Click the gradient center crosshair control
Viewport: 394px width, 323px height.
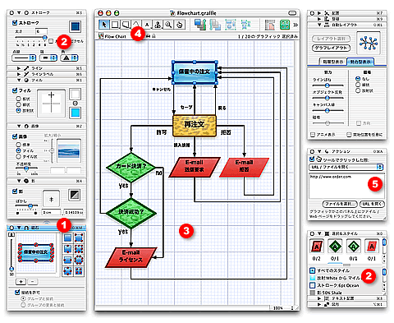[x=51, y=103]
